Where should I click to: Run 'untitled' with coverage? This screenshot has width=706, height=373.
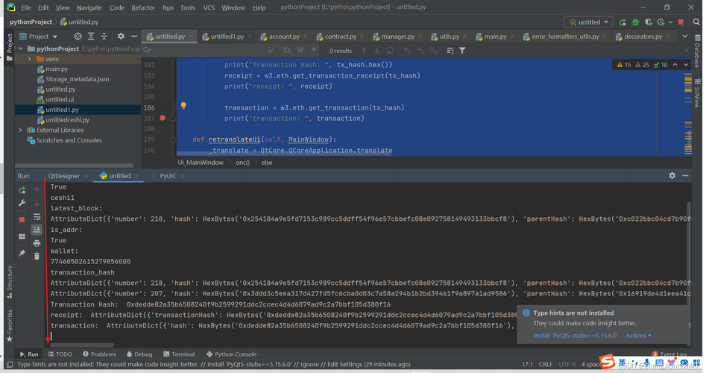click(x=649, y=22)
